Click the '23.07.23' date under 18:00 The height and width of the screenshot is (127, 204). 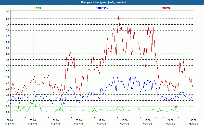tap(147, 124)
